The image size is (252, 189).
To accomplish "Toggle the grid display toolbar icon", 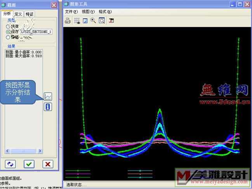I will tap(76, 21).
